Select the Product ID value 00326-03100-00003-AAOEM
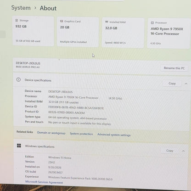Viewport: 191px width, 191px height. (67, 112)
